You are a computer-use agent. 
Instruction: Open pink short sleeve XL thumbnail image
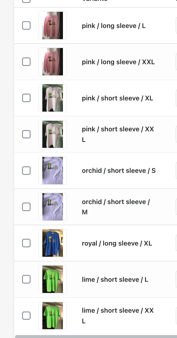click(x=53, y=98)
